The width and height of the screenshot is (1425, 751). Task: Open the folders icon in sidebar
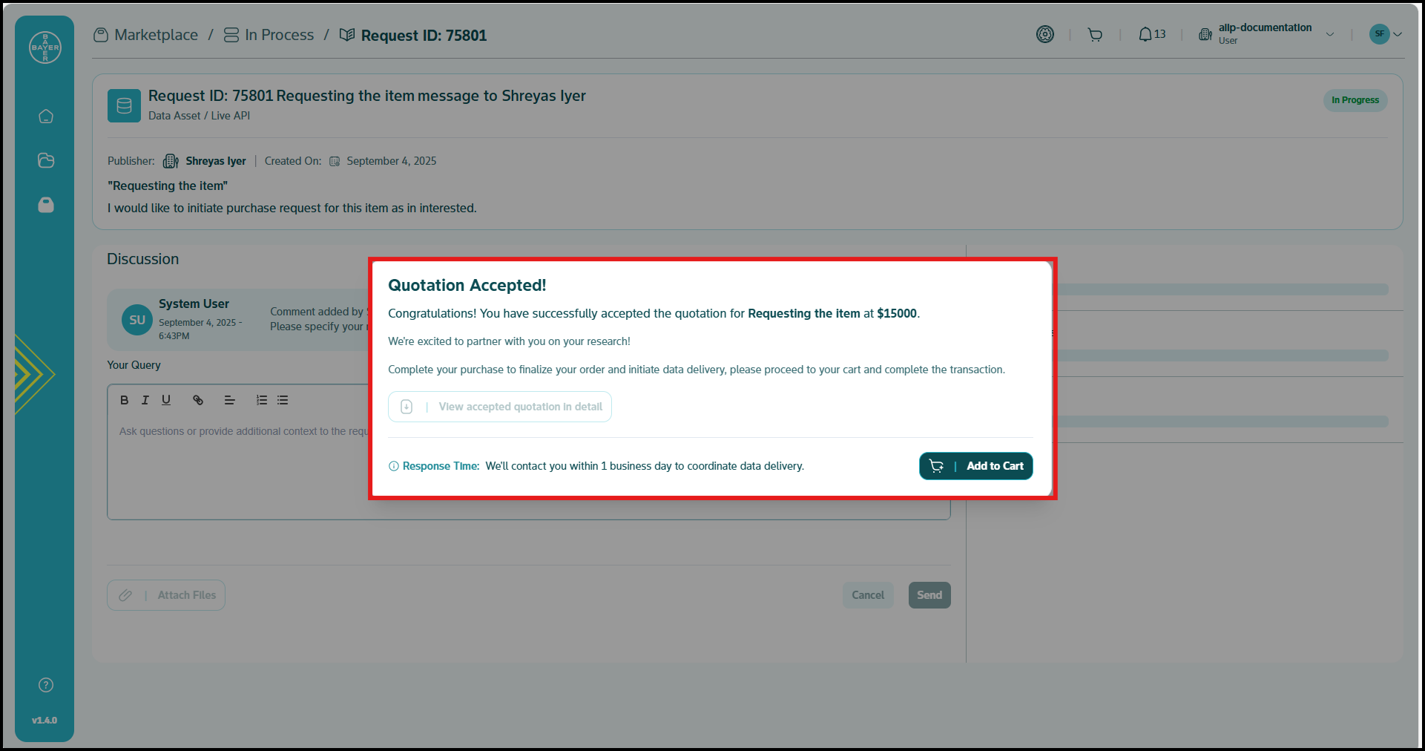coord(46,160)
